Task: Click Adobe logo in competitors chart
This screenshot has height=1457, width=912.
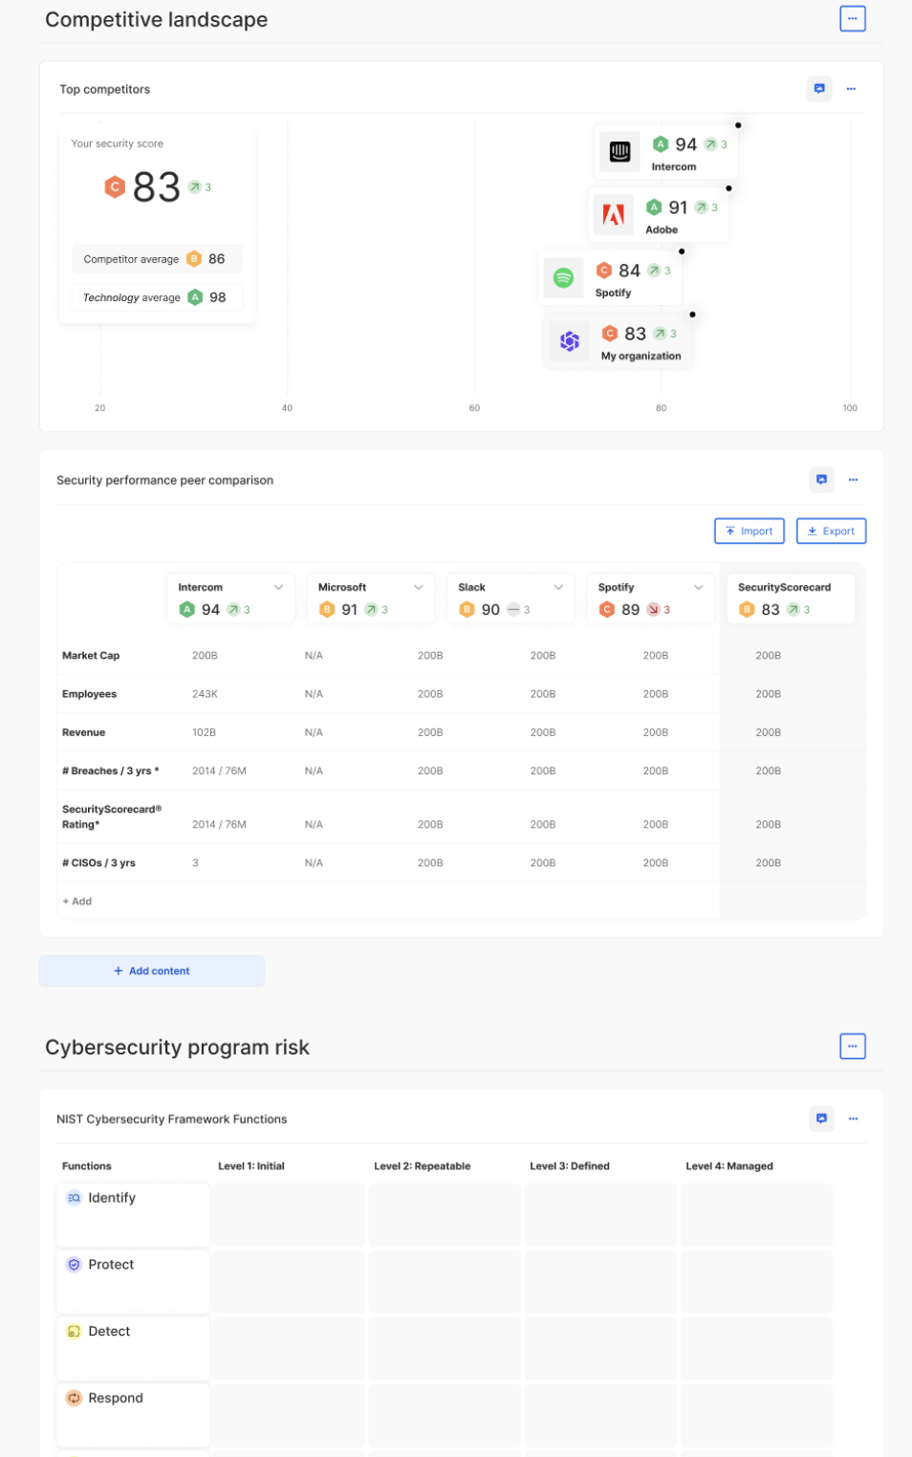Action: (x=614, y=214)
